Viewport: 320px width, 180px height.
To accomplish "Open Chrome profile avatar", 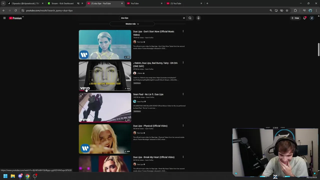I will coord(310,10).
